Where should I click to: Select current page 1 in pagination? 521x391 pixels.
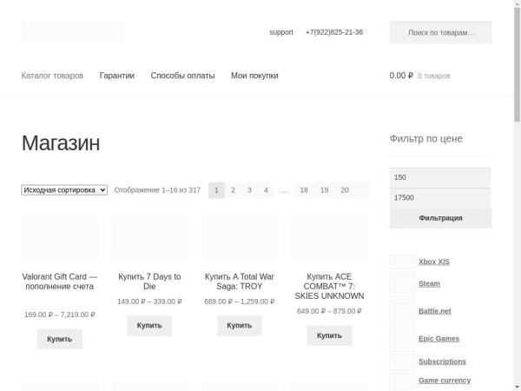216,190
